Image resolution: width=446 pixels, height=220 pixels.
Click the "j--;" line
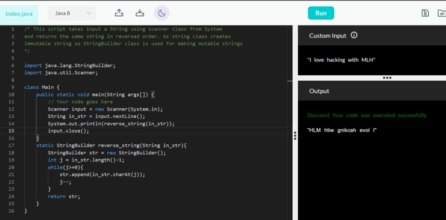click(65, 182)
